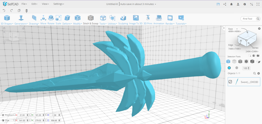Select the whole-object selection cube icon

(228, 62)
